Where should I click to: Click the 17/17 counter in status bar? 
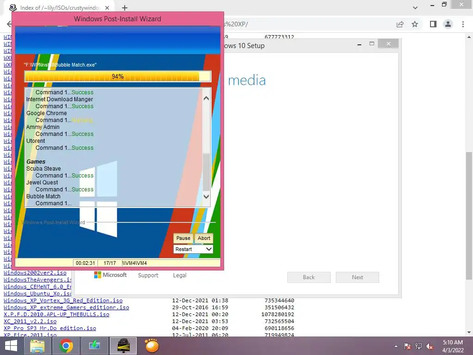point(109,263)
